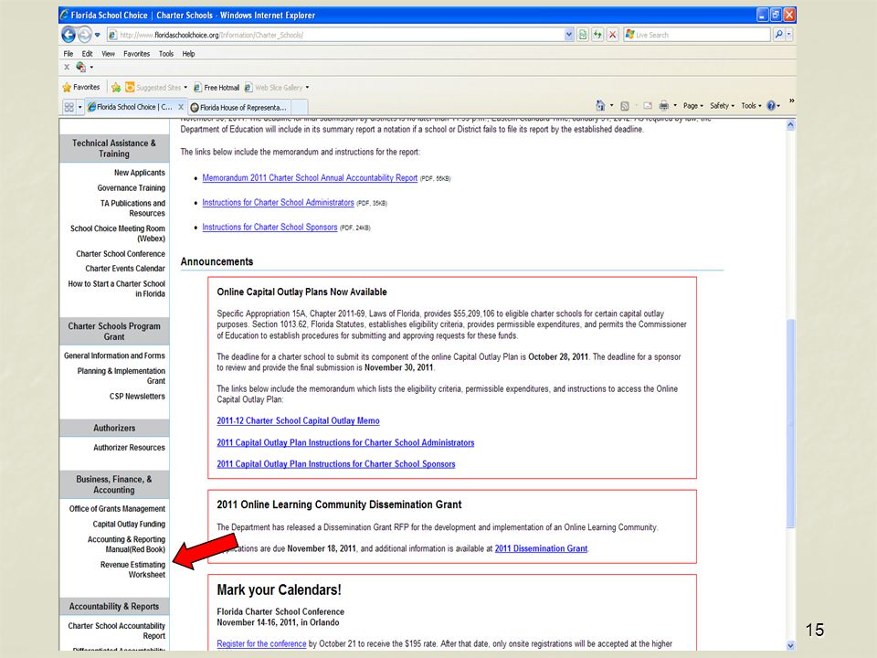Viewport: 877px width, 658px height.
Task: Open 2011 Capital Outlay Plan Instructions for Sponsors
Action: [x=336, y=464]
